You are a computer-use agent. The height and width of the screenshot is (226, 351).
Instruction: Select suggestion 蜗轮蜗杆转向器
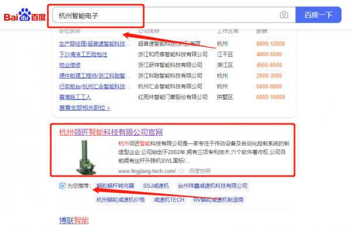115,186
